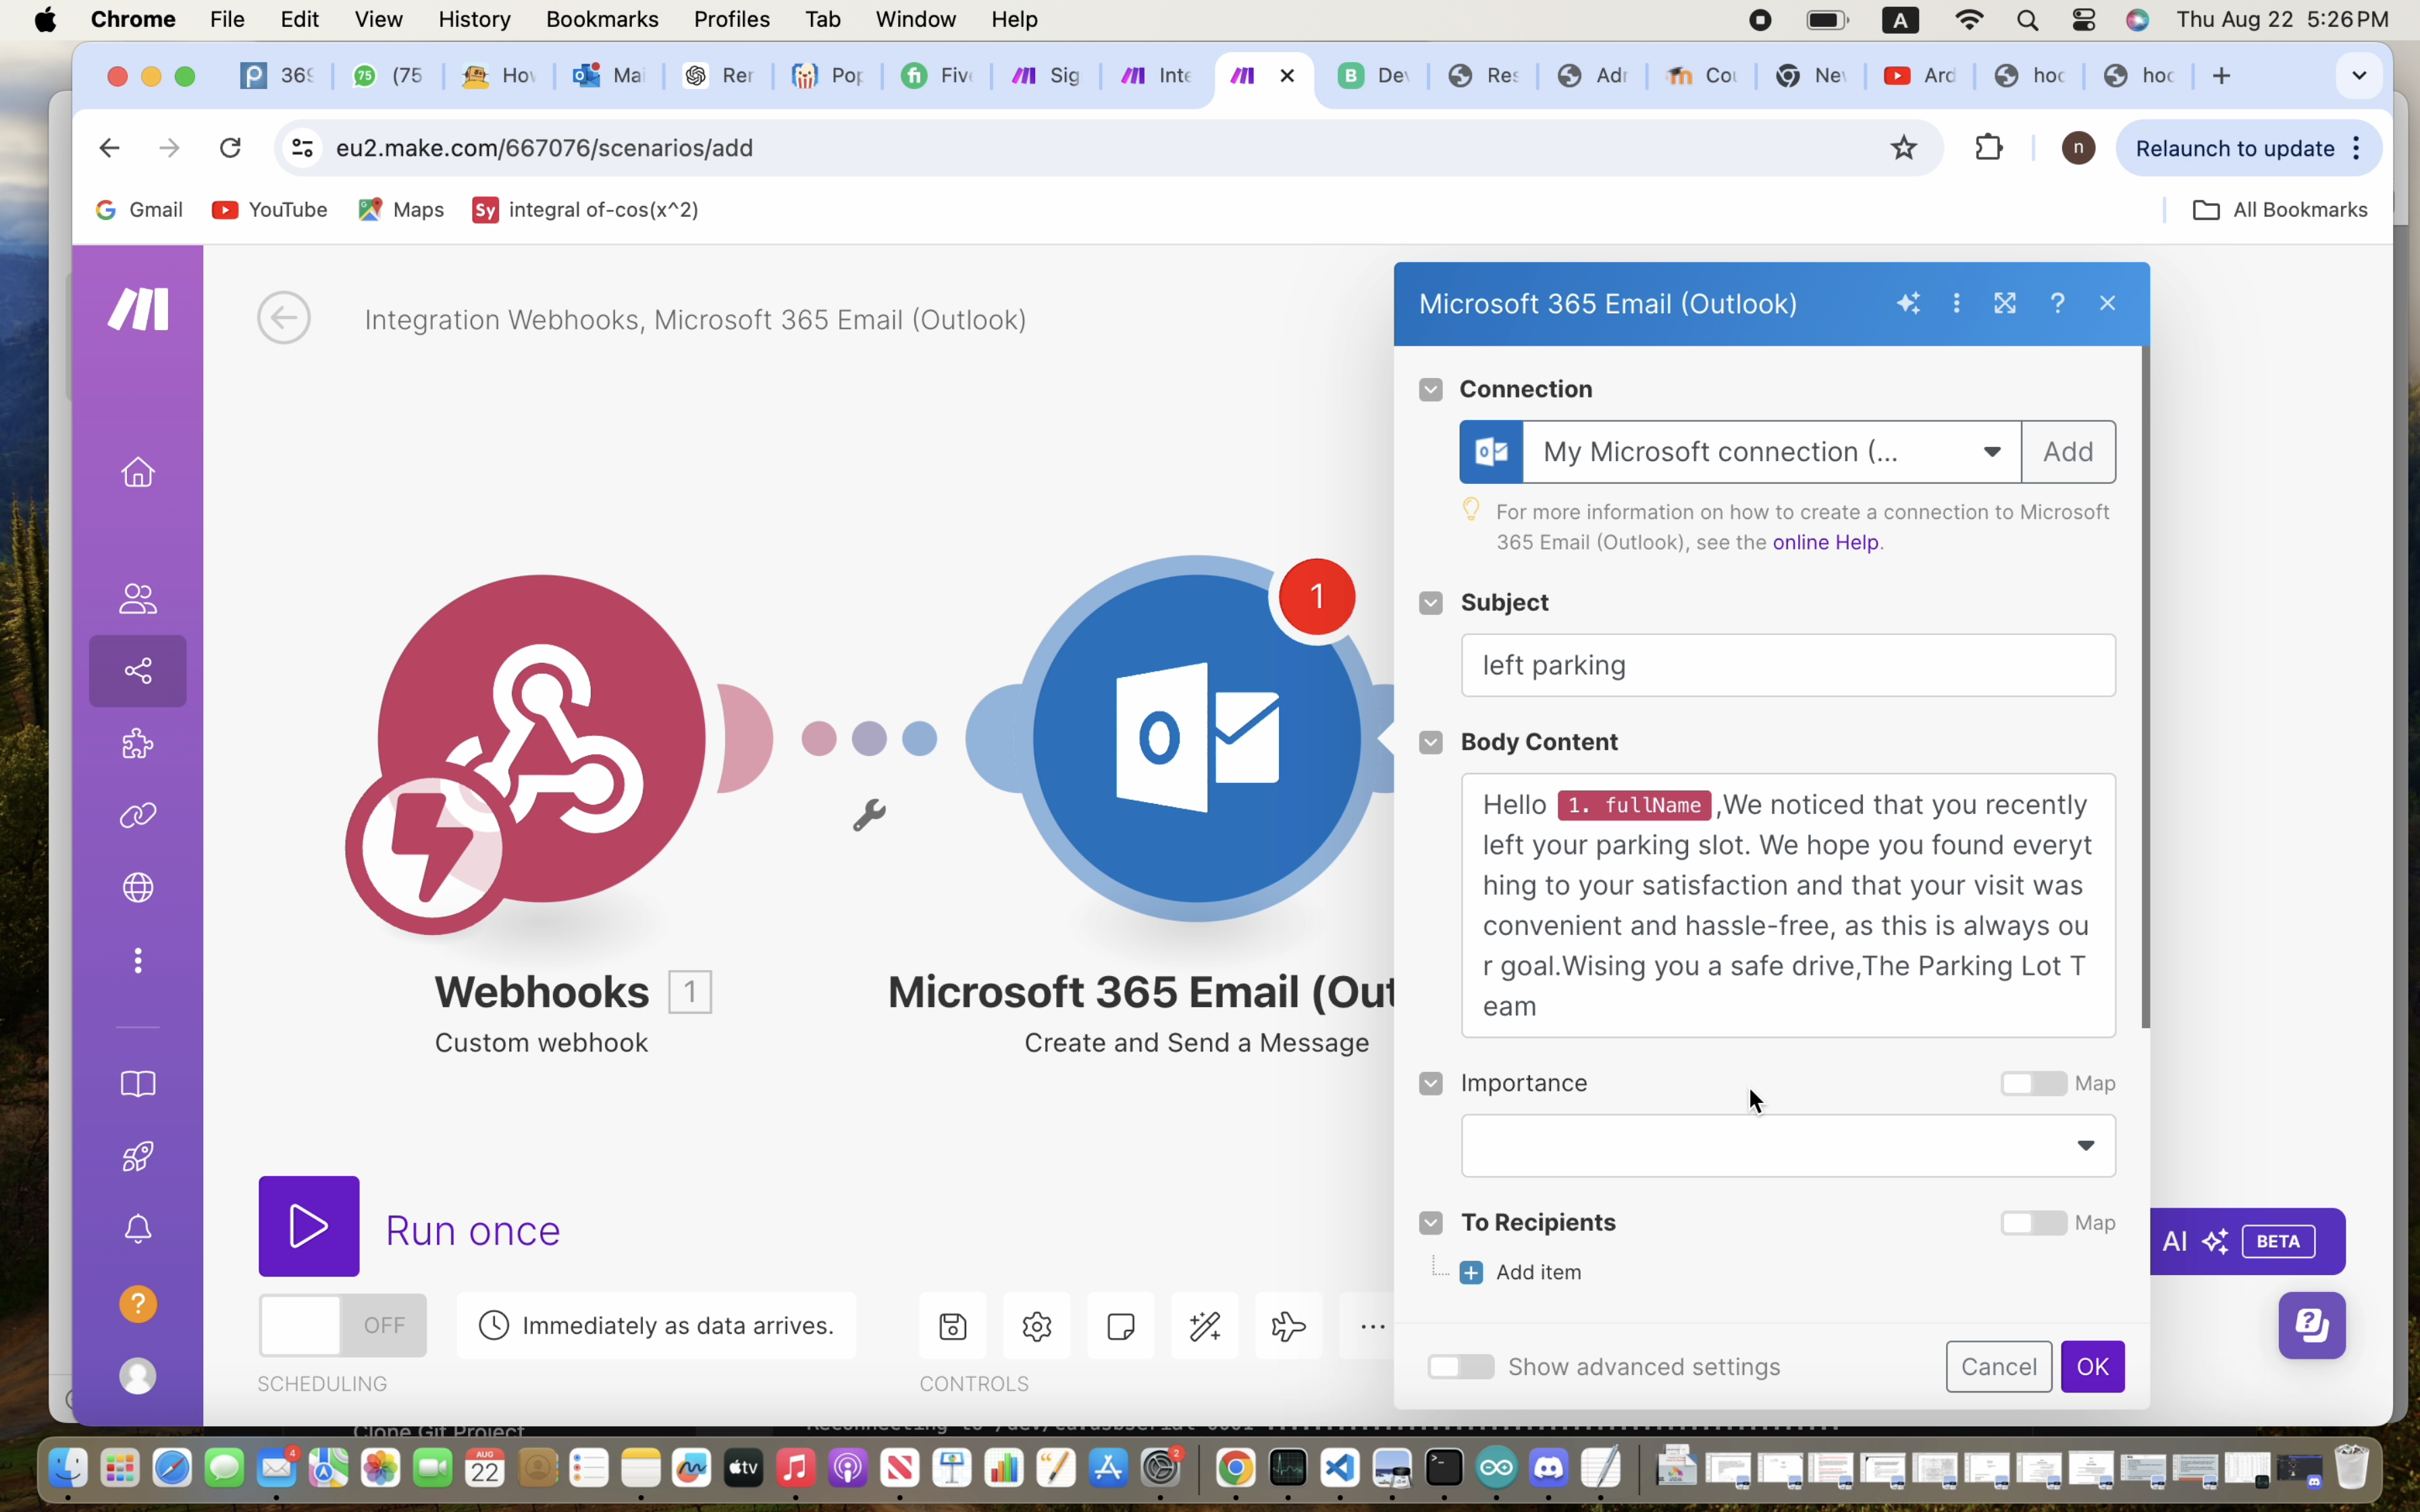Enable the Importance Map toggle
Viewport: 2420px width, 1512px height.
[2033, 1083]
